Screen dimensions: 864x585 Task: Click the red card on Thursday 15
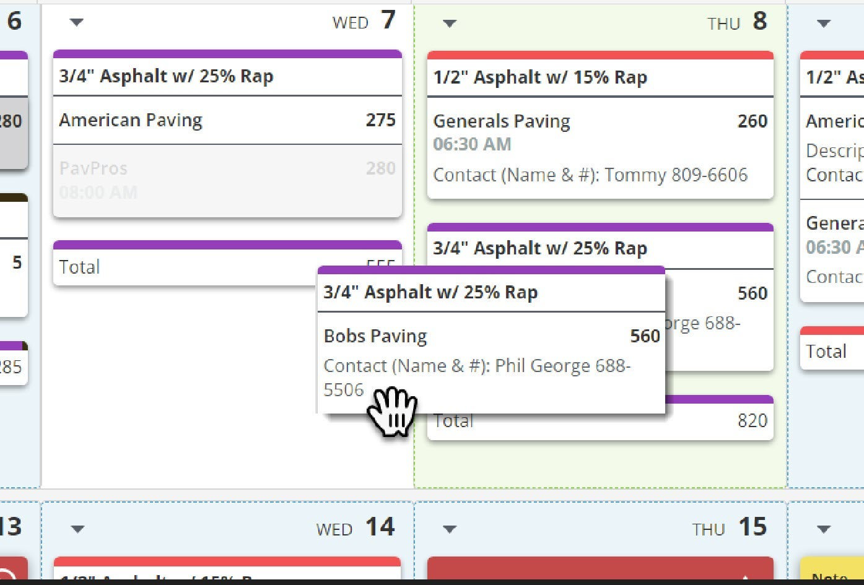[x=600, y=568]
